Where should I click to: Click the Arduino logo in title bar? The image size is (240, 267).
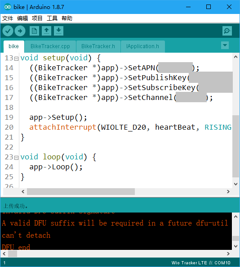point(8,7)
